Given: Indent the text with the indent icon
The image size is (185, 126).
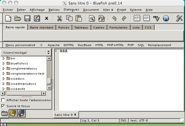Looking at the screenshot, I should 147,18.
